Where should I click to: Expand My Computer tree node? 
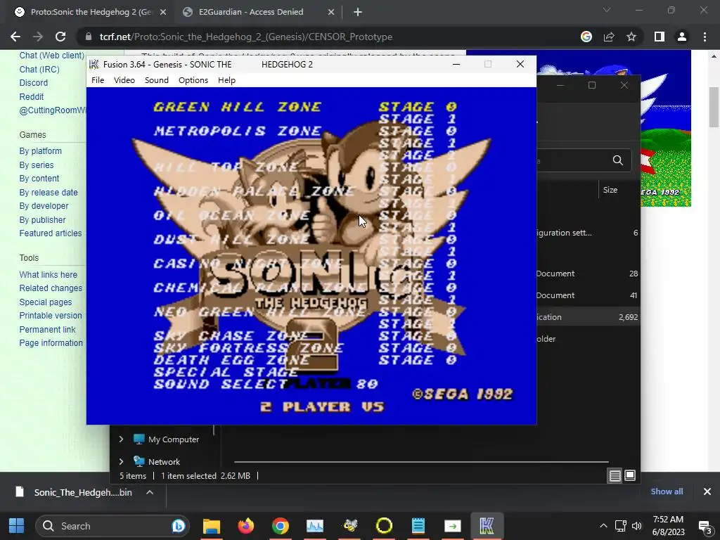(121, 439)
